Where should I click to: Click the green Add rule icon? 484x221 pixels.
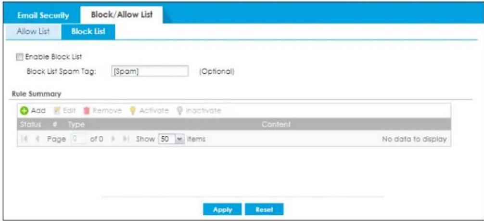(x=24, y=111)
